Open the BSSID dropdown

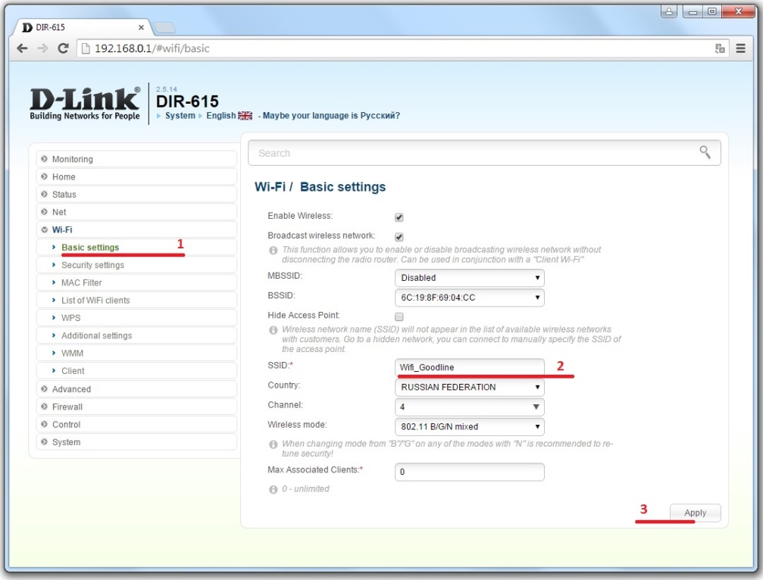pyautogui.click(x=470, y=298)
